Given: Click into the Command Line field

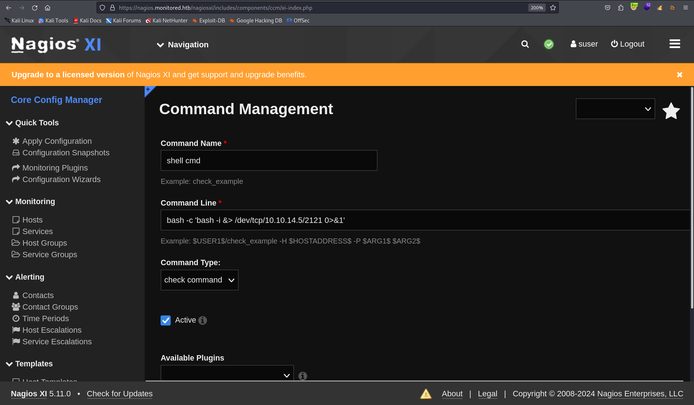Looking at the screenshot, I should [x=425, y=220].
